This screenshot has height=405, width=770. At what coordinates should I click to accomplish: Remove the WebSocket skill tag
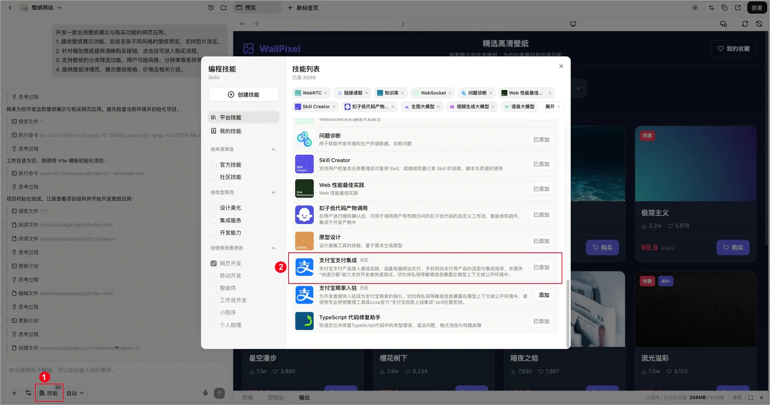pos(450,93)
